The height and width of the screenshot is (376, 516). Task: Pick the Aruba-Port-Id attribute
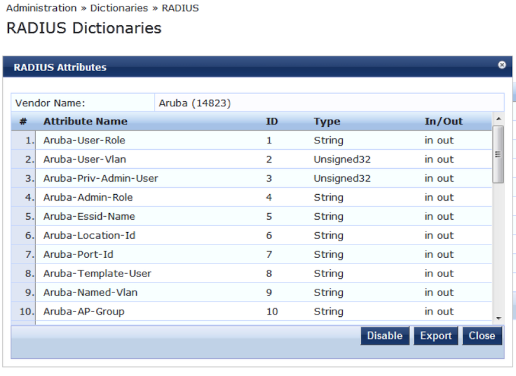pyautogui.click(x=78, y=254)
